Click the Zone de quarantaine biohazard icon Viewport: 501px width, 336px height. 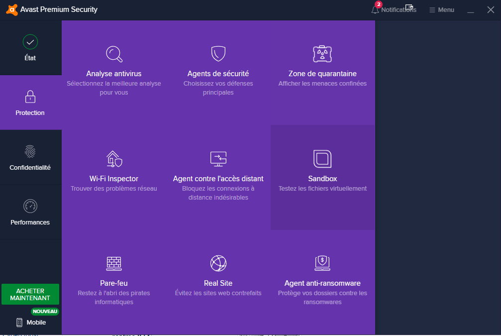322,54
